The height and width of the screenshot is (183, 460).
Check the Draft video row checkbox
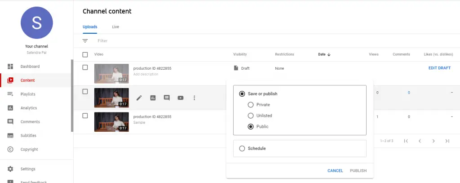[x=85, y=67]
